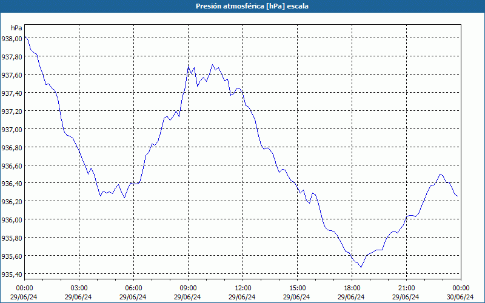
Task: Click the 30/06/24 date label
Action: point(460,297)
